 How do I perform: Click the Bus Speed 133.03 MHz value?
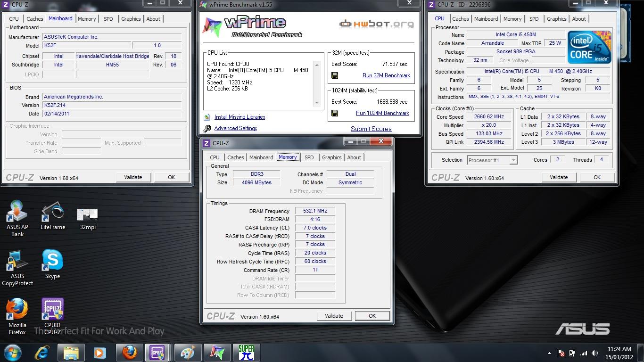(489, 133)
